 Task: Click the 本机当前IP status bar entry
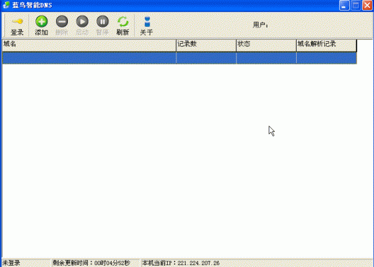pos(181,263)
